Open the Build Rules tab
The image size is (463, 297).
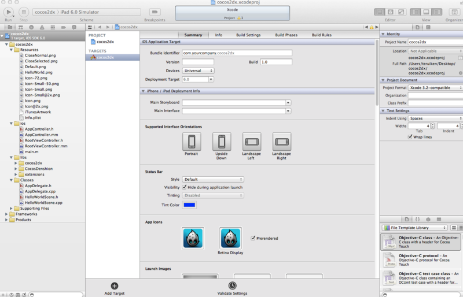tap(322, 35)
